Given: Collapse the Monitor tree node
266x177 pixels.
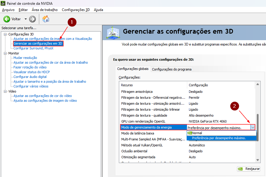Looking at the screenshot, I should [x=5, y=53].
